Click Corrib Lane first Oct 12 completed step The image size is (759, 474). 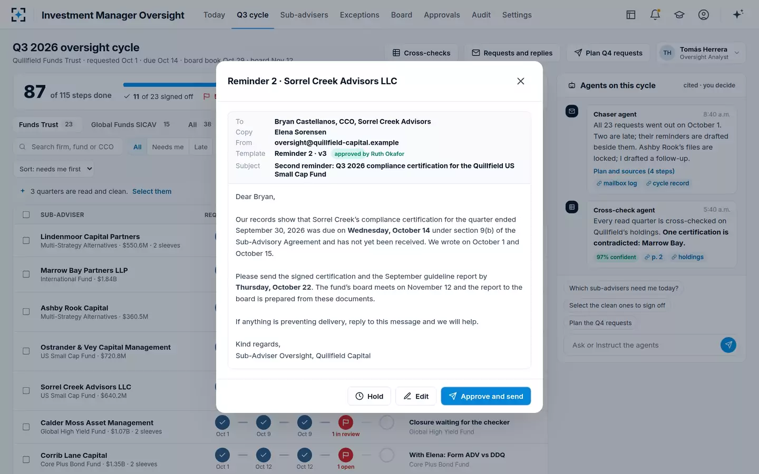point(264,455)
